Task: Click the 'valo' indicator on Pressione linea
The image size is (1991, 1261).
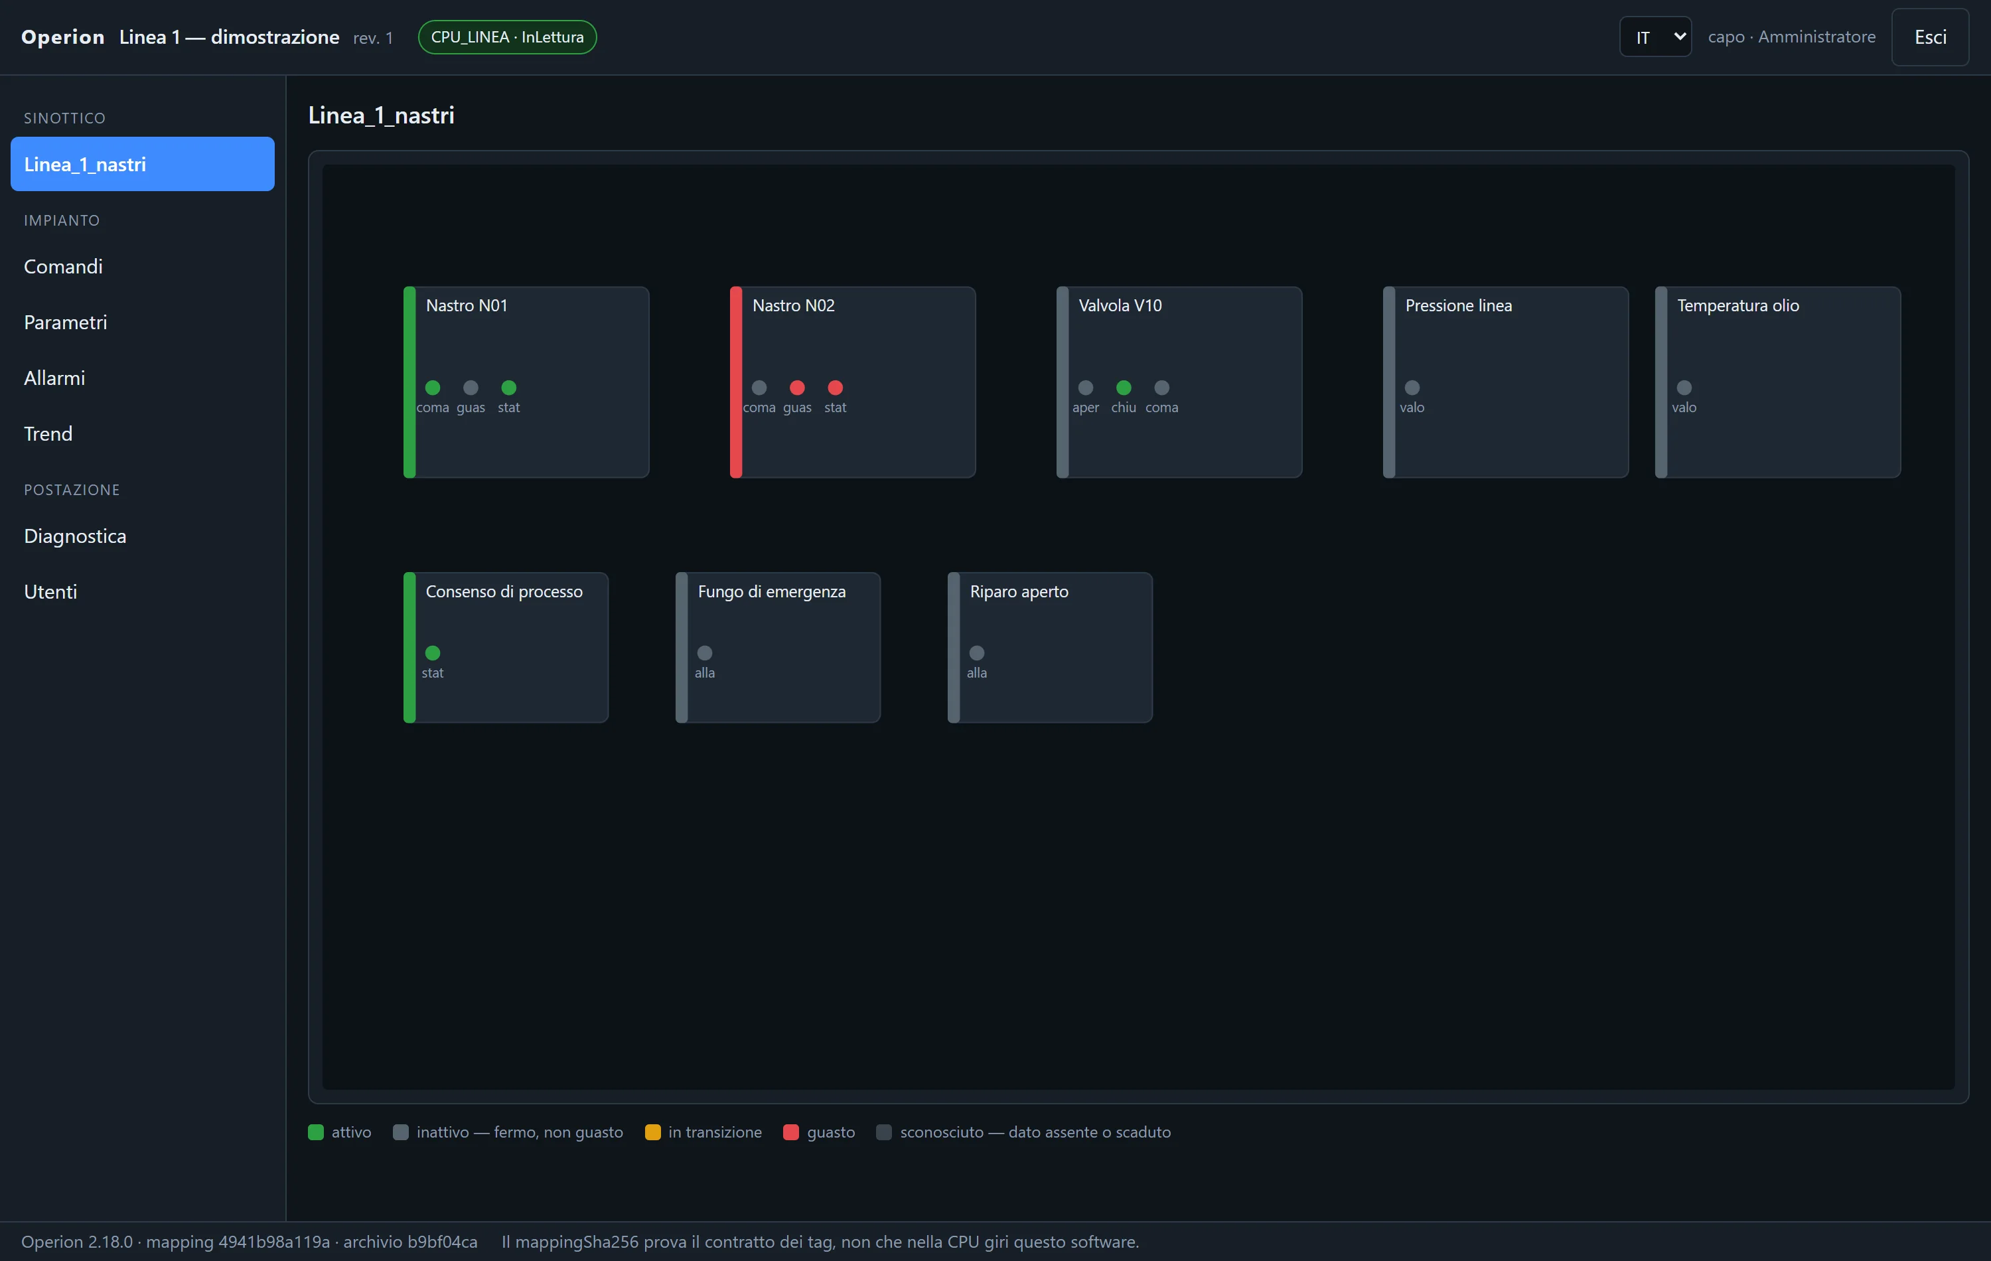Action: (x=1412, y=387)
